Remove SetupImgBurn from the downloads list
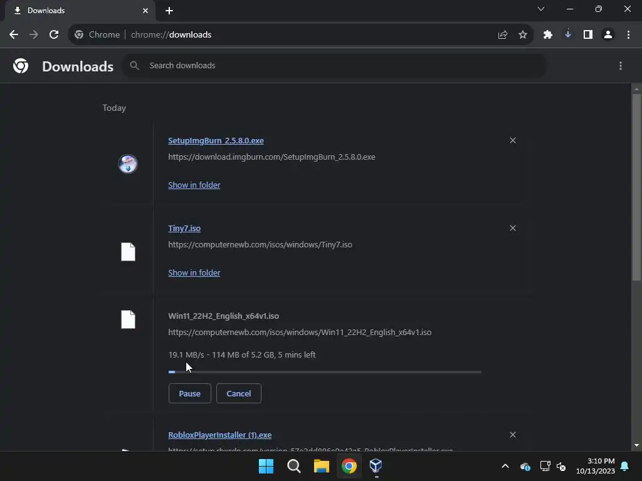The image size is (642, 481). [513, 140]
